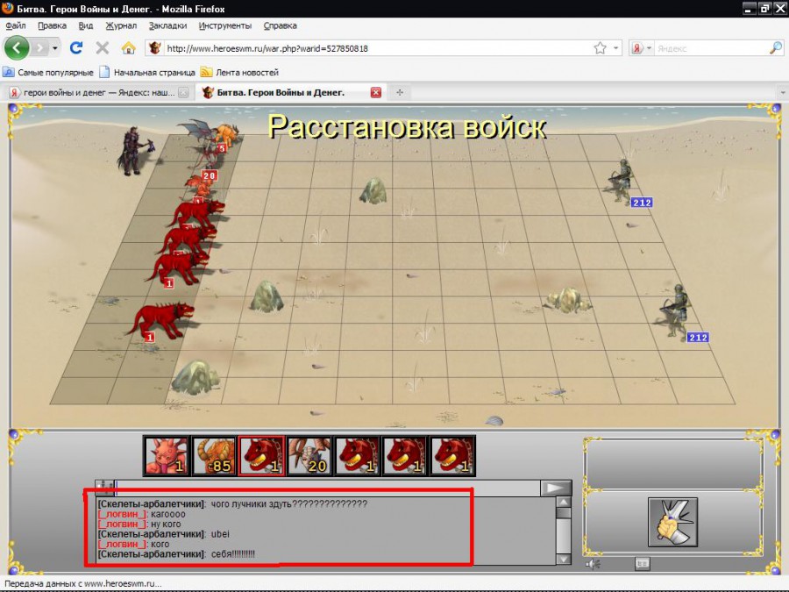Go back to the previous page
Screen dimensions: 789x592
[x=17, y=48]
